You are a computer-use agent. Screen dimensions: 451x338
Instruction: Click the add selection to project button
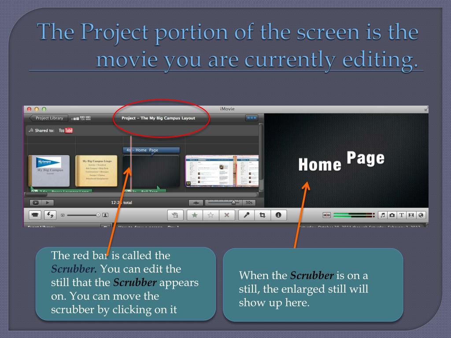pyautogui.click(x=175, y=215)
